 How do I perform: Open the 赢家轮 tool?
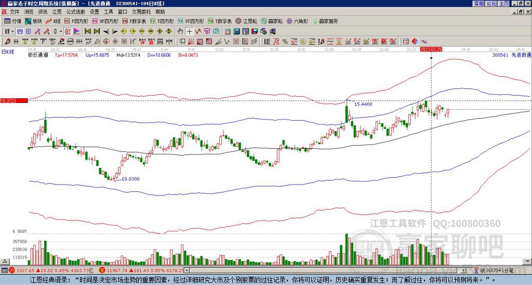272,21
